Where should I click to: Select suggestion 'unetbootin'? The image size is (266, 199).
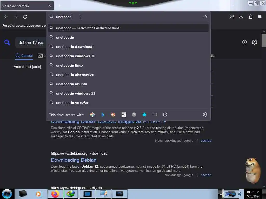(128, 37)
